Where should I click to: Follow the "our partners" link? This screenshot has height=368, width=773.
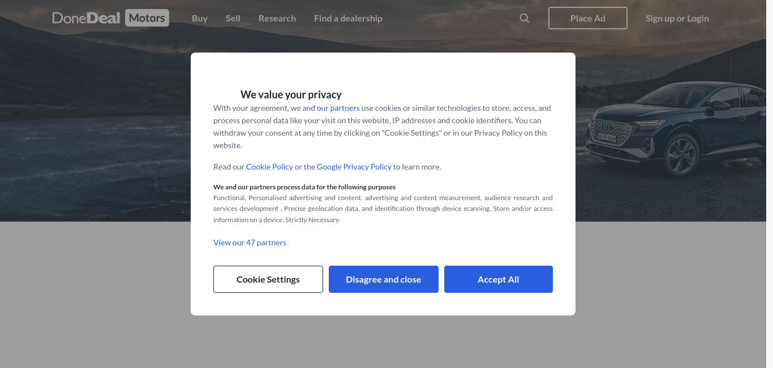point(338,108)
